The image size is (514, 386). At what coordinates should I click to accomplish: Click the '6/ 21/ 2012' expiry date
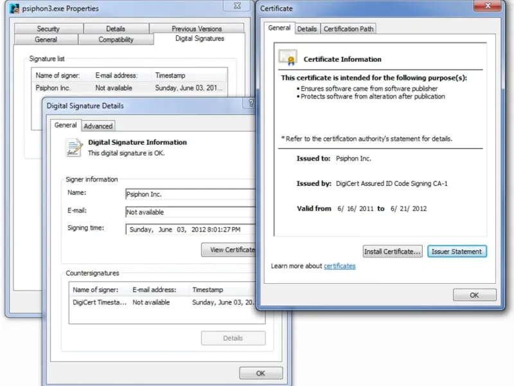[x=409, y=208]
